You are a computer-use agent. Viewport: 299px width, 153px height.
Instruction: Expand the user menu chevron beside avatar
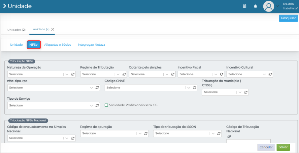click(x=278, y=6)
